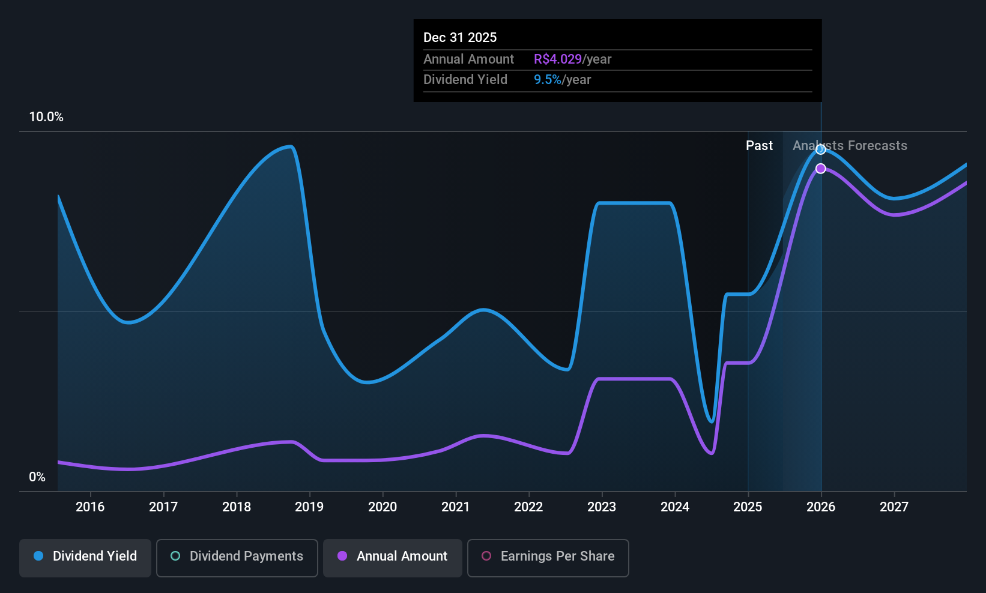This screenshot has width=986, height=593.
Task: Click the Dec 31 2025 tooltip date
Action: coord(460,37)
